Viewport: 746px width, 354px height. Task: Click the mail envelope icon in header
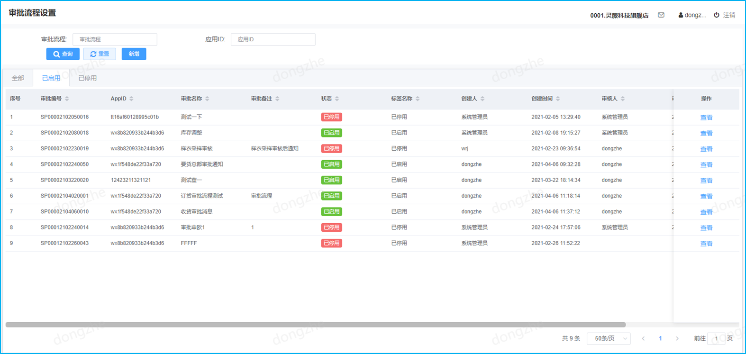[x=661, y=15]
